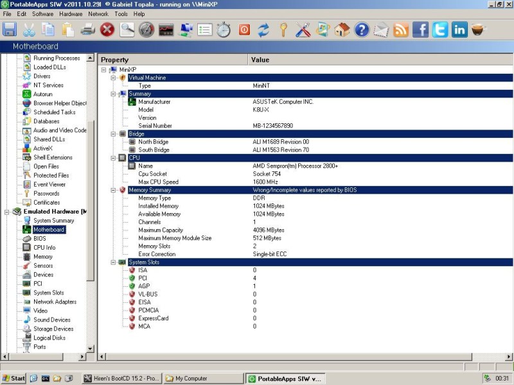The width and height of the screenshot is (514, 385).
Task: Click the magnifier search toolbar icon
Action: click(x=127, y=30)
